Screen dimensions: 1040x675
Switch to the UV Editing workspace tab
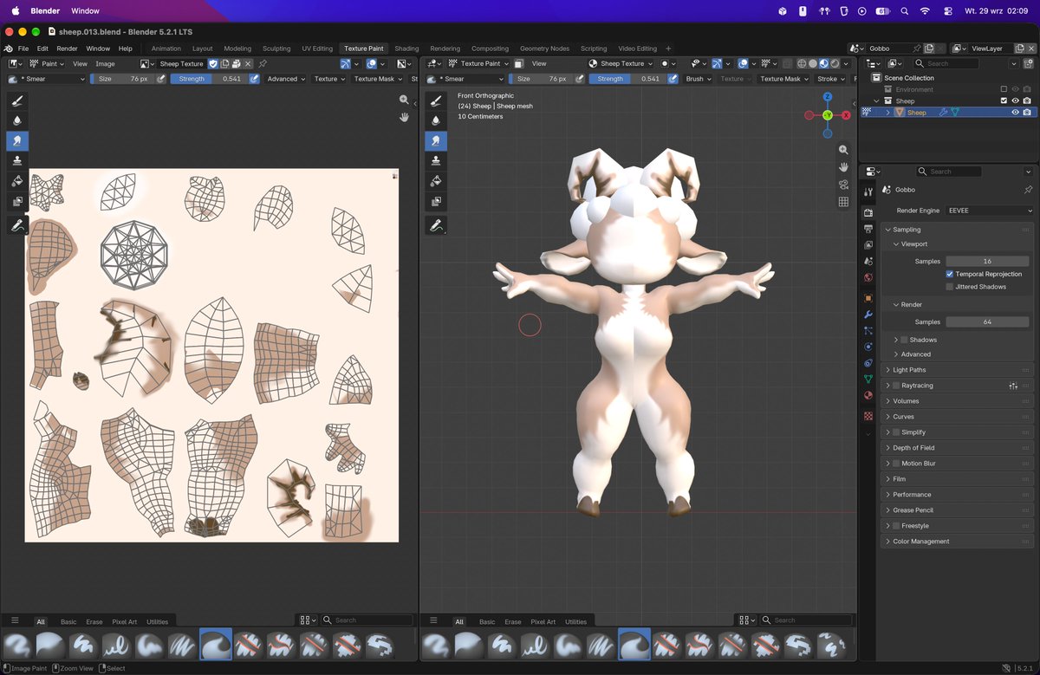[x=317, y=49]
